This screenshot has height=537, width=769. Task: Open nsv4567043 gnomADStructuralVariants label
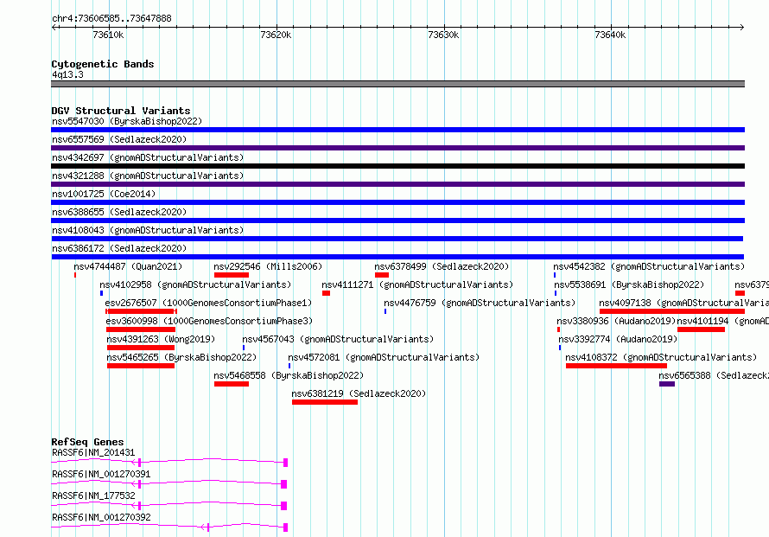[x=338, y=339]
